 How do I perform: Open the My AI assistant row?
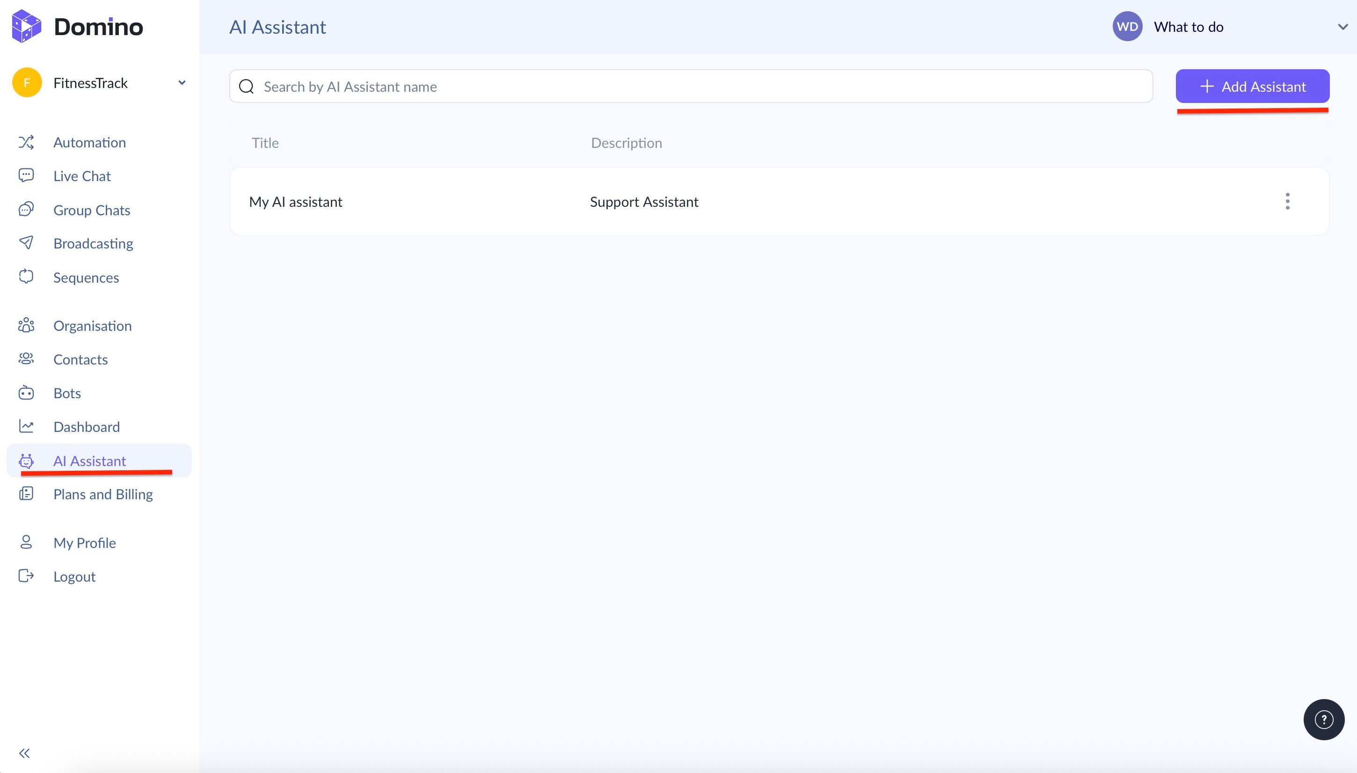point(296,202)
